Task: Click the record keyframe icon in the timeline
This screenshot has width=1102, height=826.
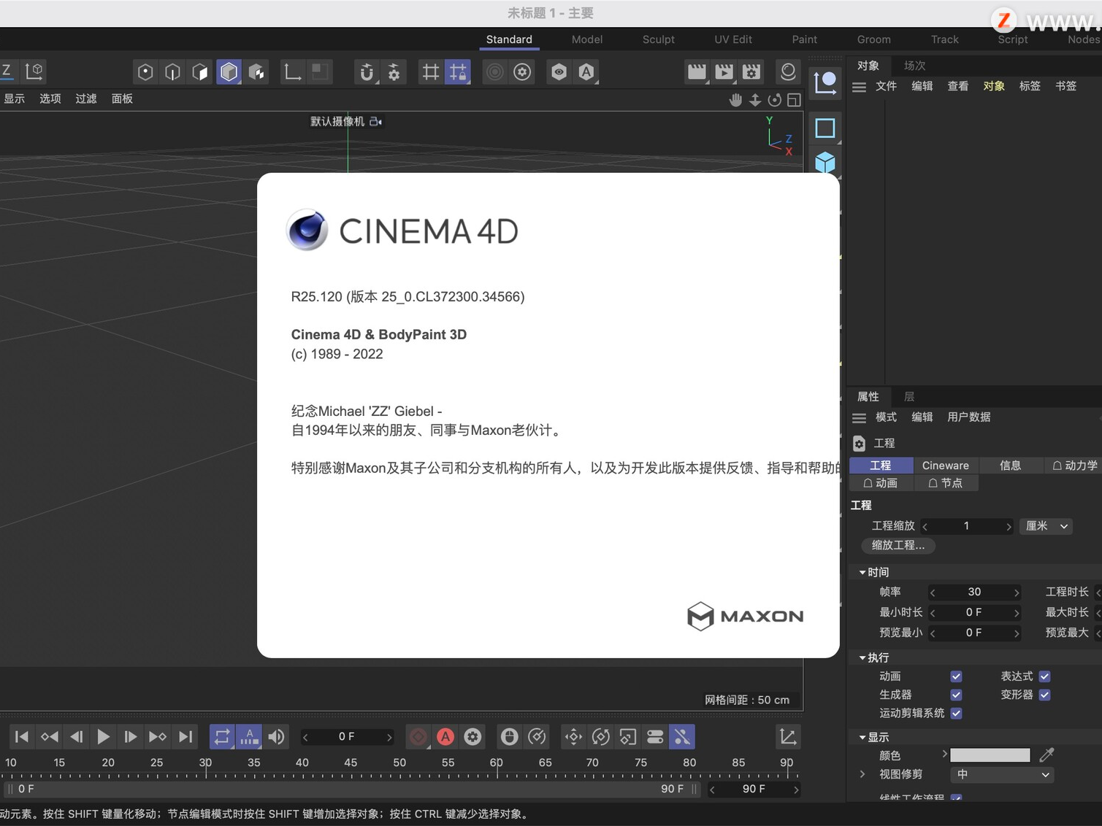Action: (418, 736)
